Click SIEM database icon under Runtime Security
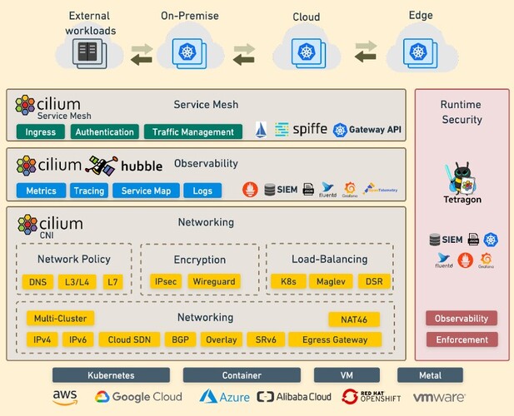Screen dimensions: 514x416 coord(435,240)
